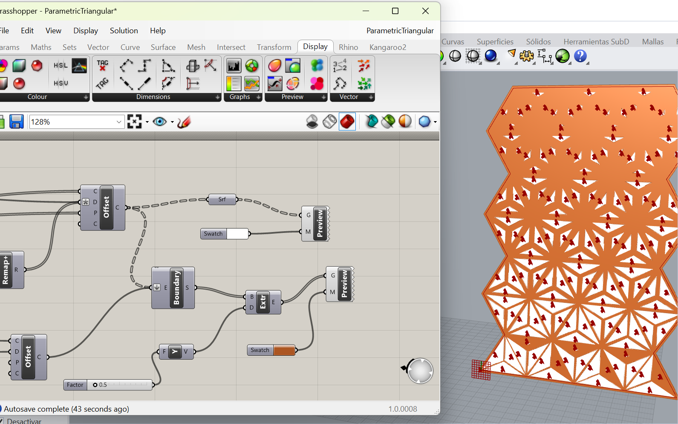678x424 pixels.
Task: Click the Save file icon
Action: pyautogui.click(x=16, y=122)
